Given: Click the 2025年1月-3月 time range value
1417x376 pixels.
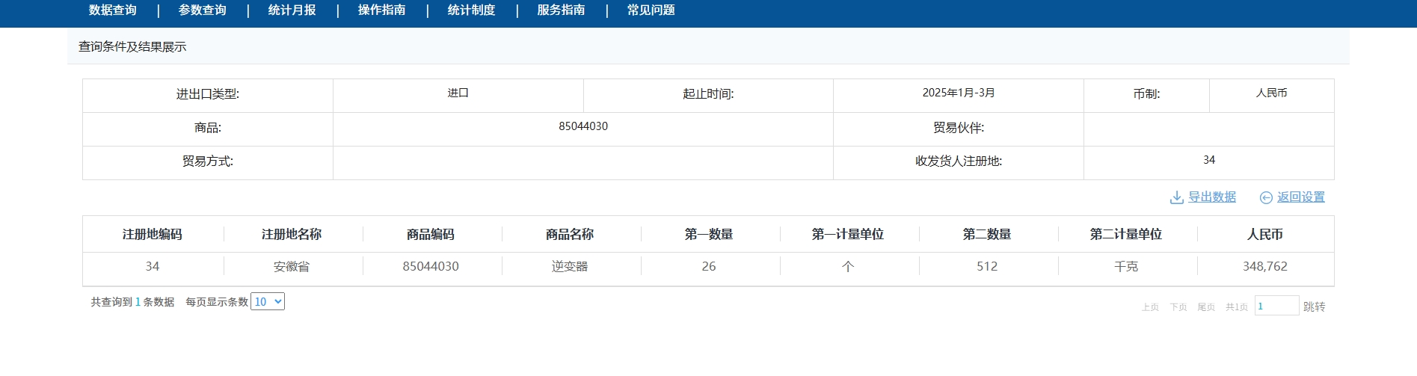Looking at the screenshot, I should tap(959, 93).
